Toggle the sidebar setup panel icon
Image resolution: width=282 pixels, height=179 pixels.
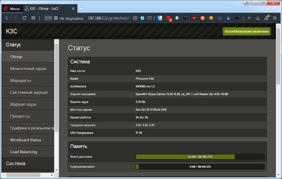pos(274,18)
